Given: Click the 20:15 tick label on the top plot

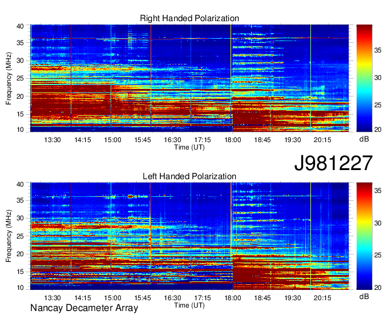Looking at the screenshot, I should pyautogui.click(x=322, y=140).
